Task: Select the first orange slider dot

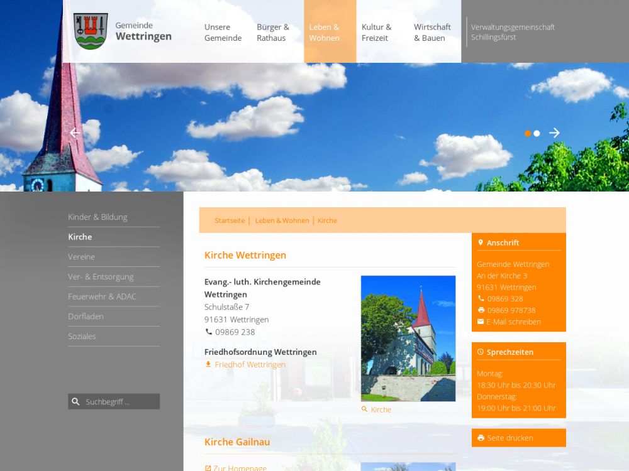Action: pos(528,133)
